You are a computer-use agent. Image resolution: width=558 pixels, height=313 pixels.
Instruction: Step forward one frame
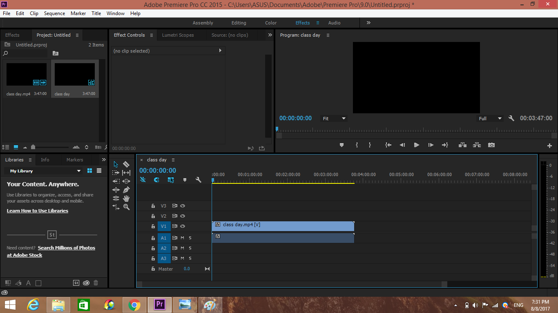tap(431, 145)
